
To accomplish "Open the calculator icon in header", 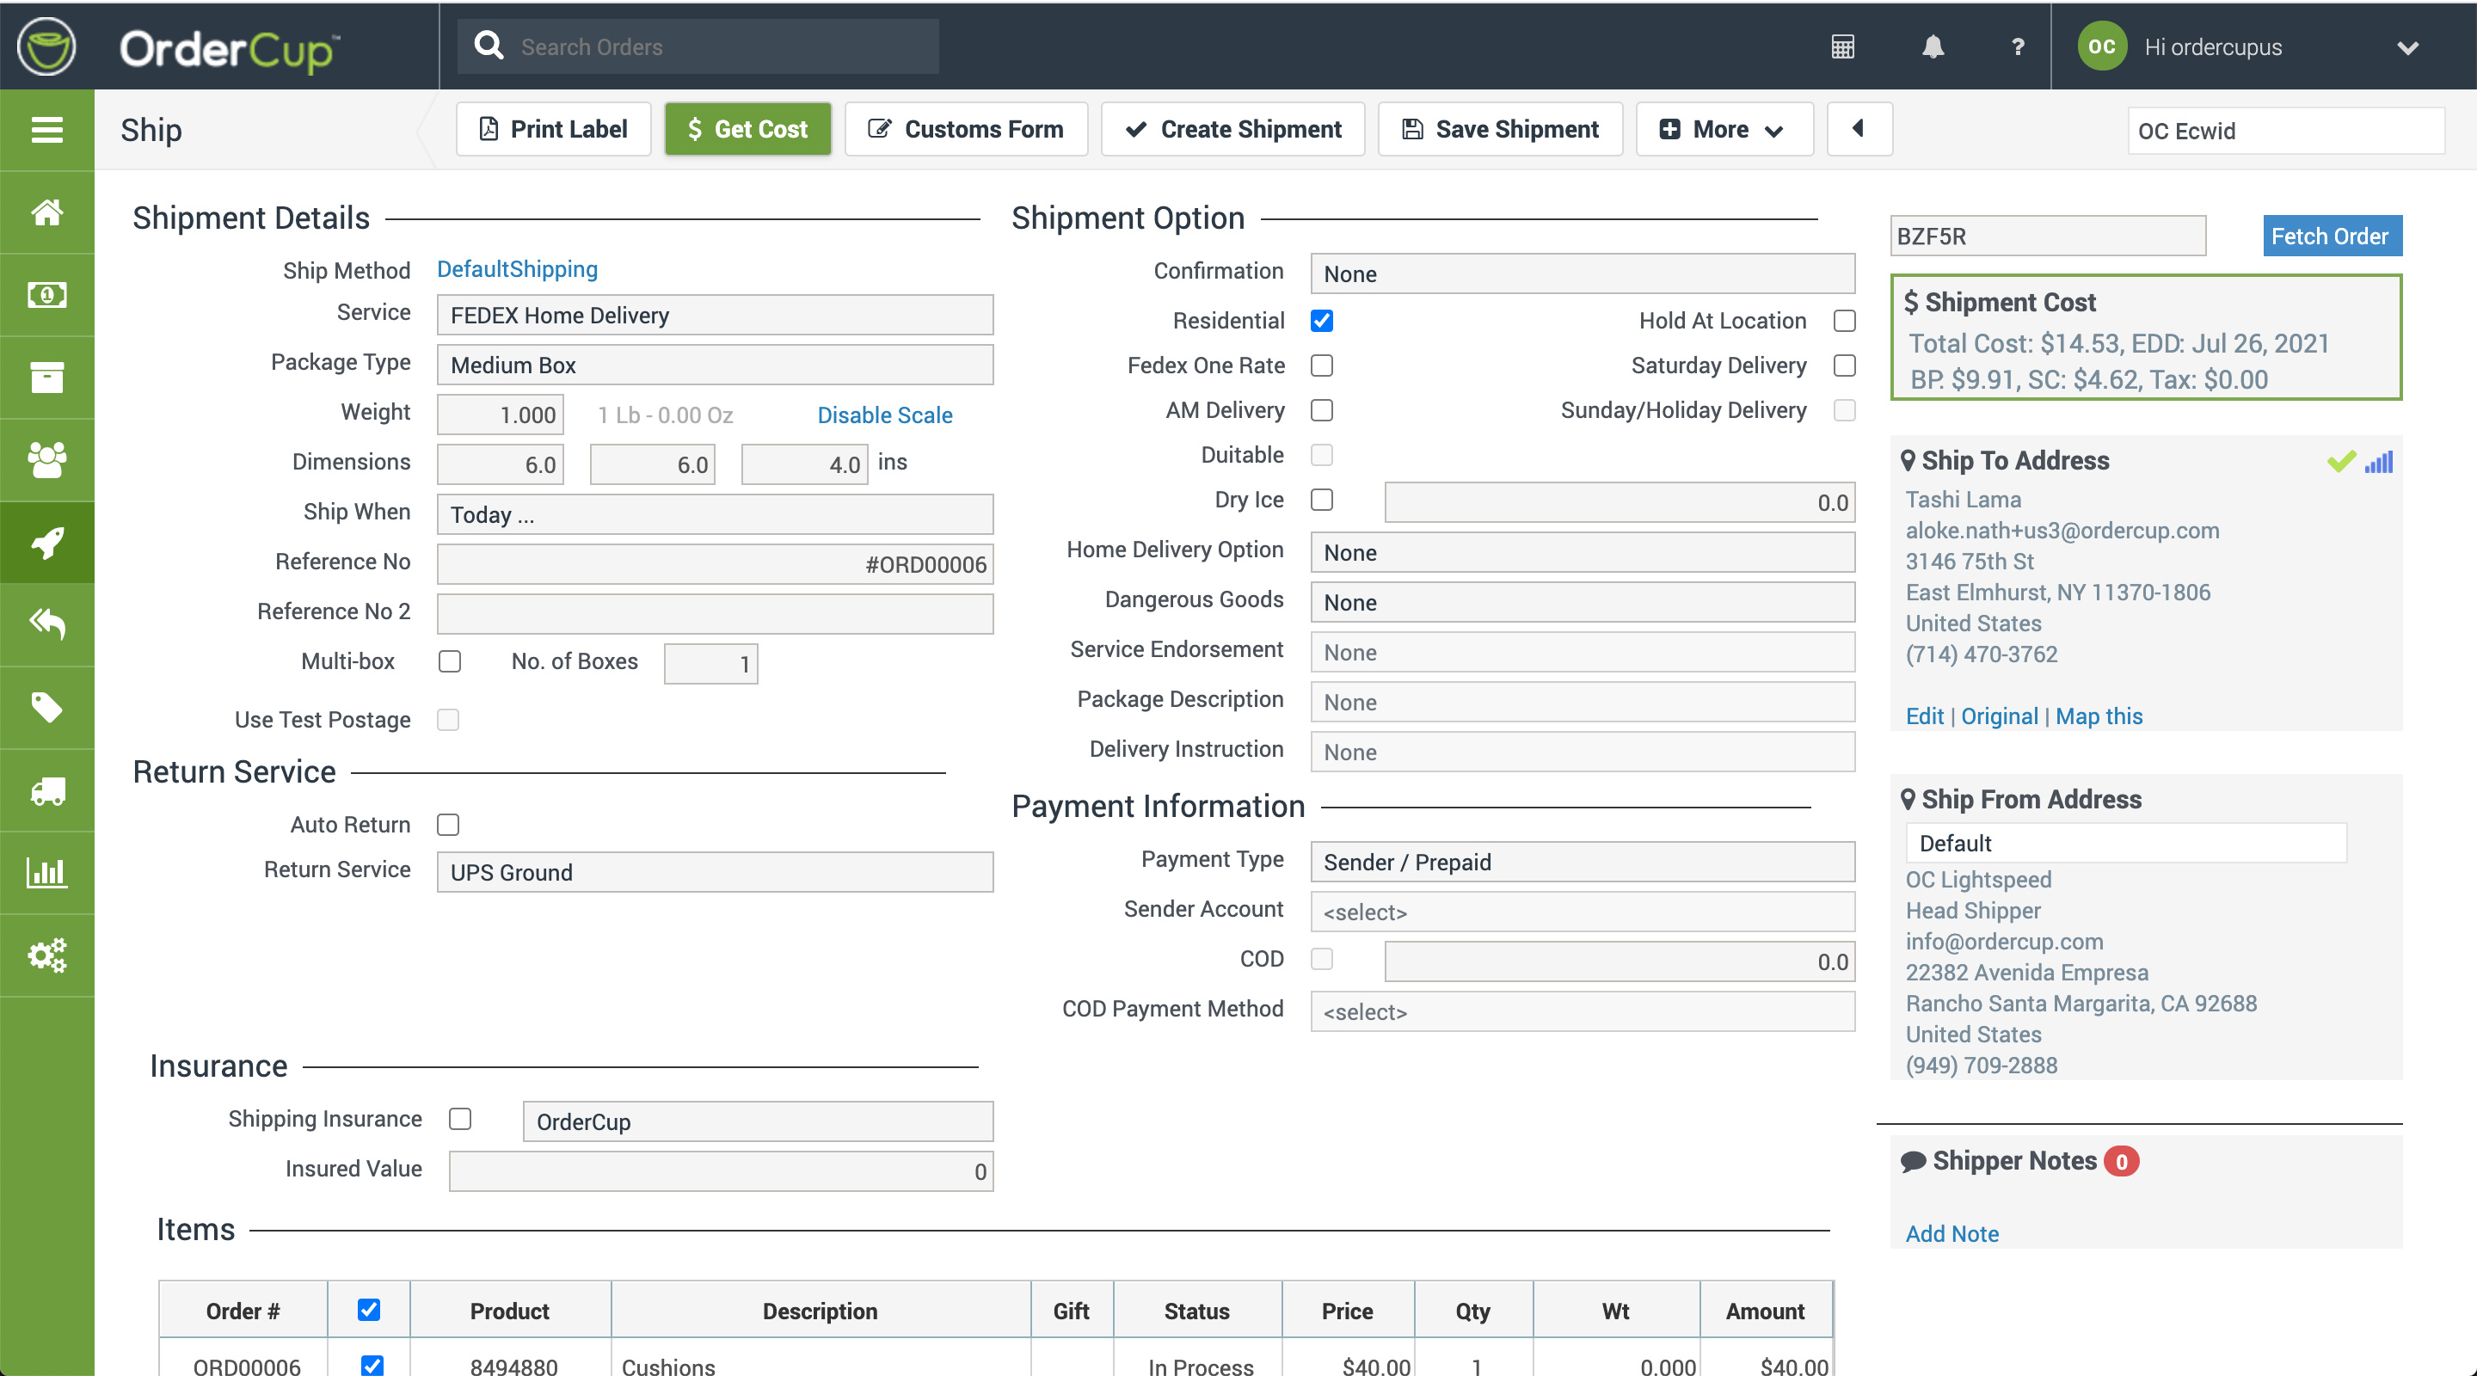I will click(x=1842, y=46).
